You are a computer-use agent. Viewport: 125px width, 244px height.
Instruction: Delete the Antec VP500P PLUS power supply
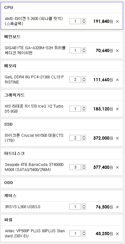(x=117, y=234)
